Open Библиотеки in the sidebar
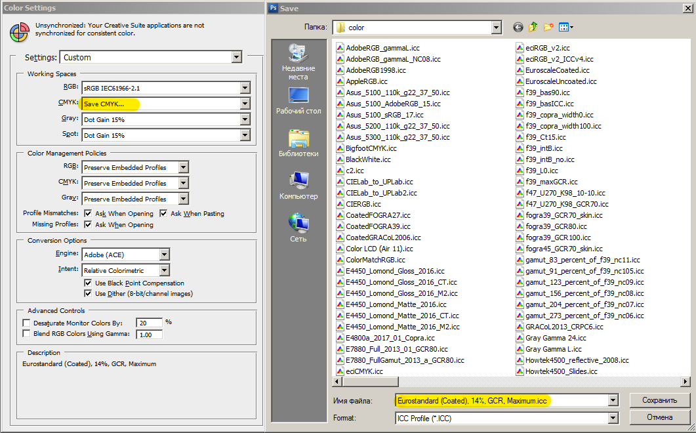Viewport: 696px width, 433px height. [x=298, y=144]
